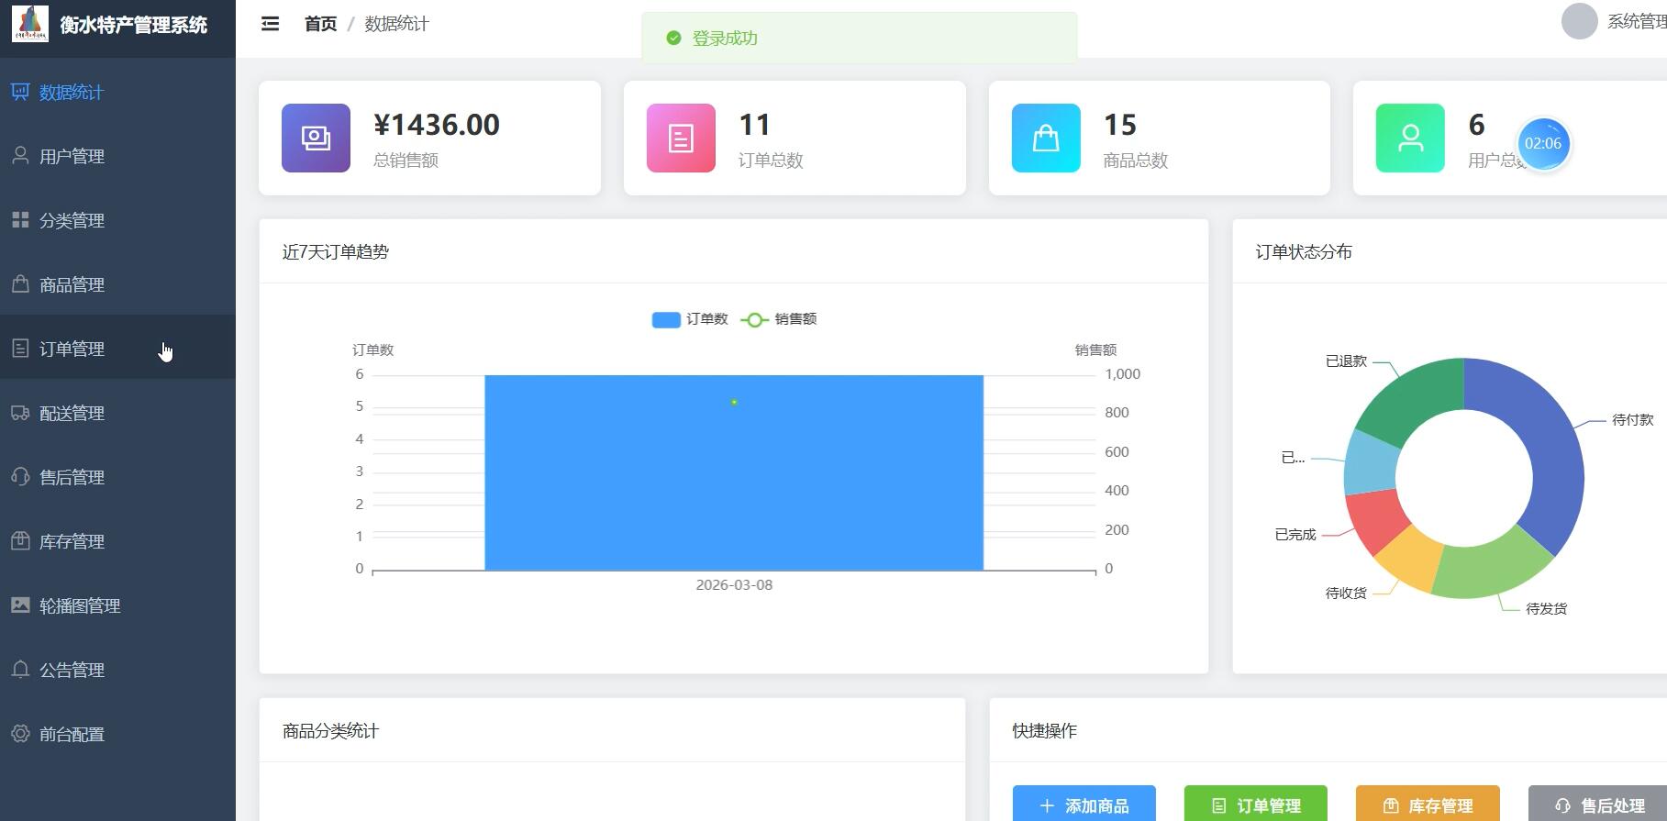Click the orange 库存管理 quick button
Screen dimensions: 1667x821
tap(1428, 804)
